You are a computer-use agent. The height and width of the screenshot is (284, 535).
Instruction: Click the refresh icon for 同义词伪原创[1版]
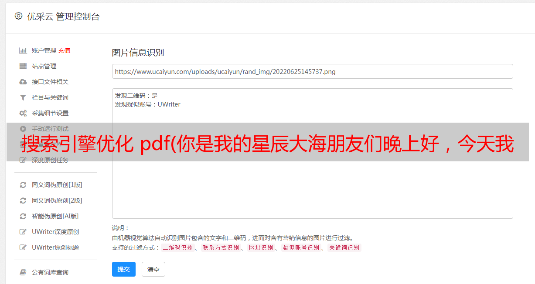coord(23,185)
